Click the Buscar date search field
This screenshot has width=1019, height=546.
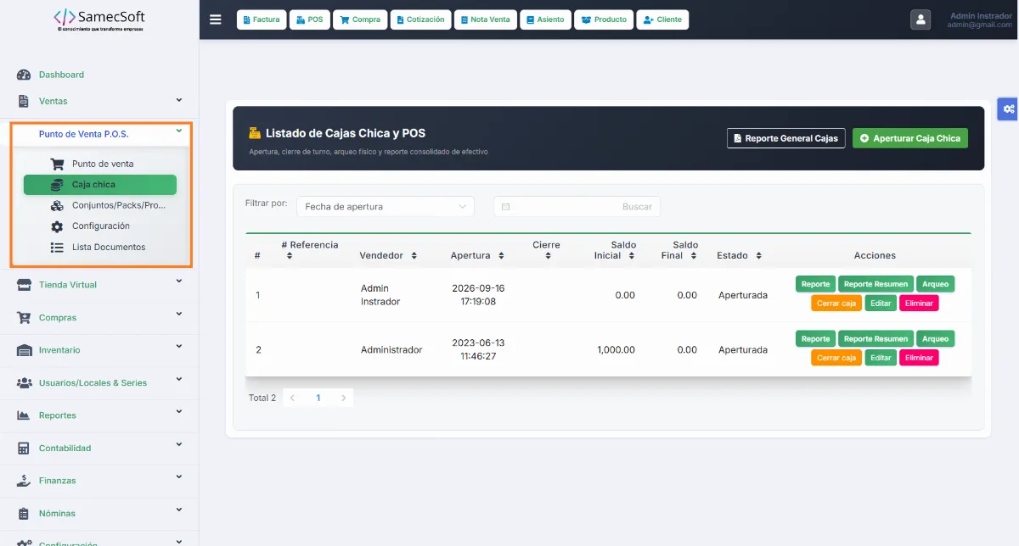[x=577, y=207]
